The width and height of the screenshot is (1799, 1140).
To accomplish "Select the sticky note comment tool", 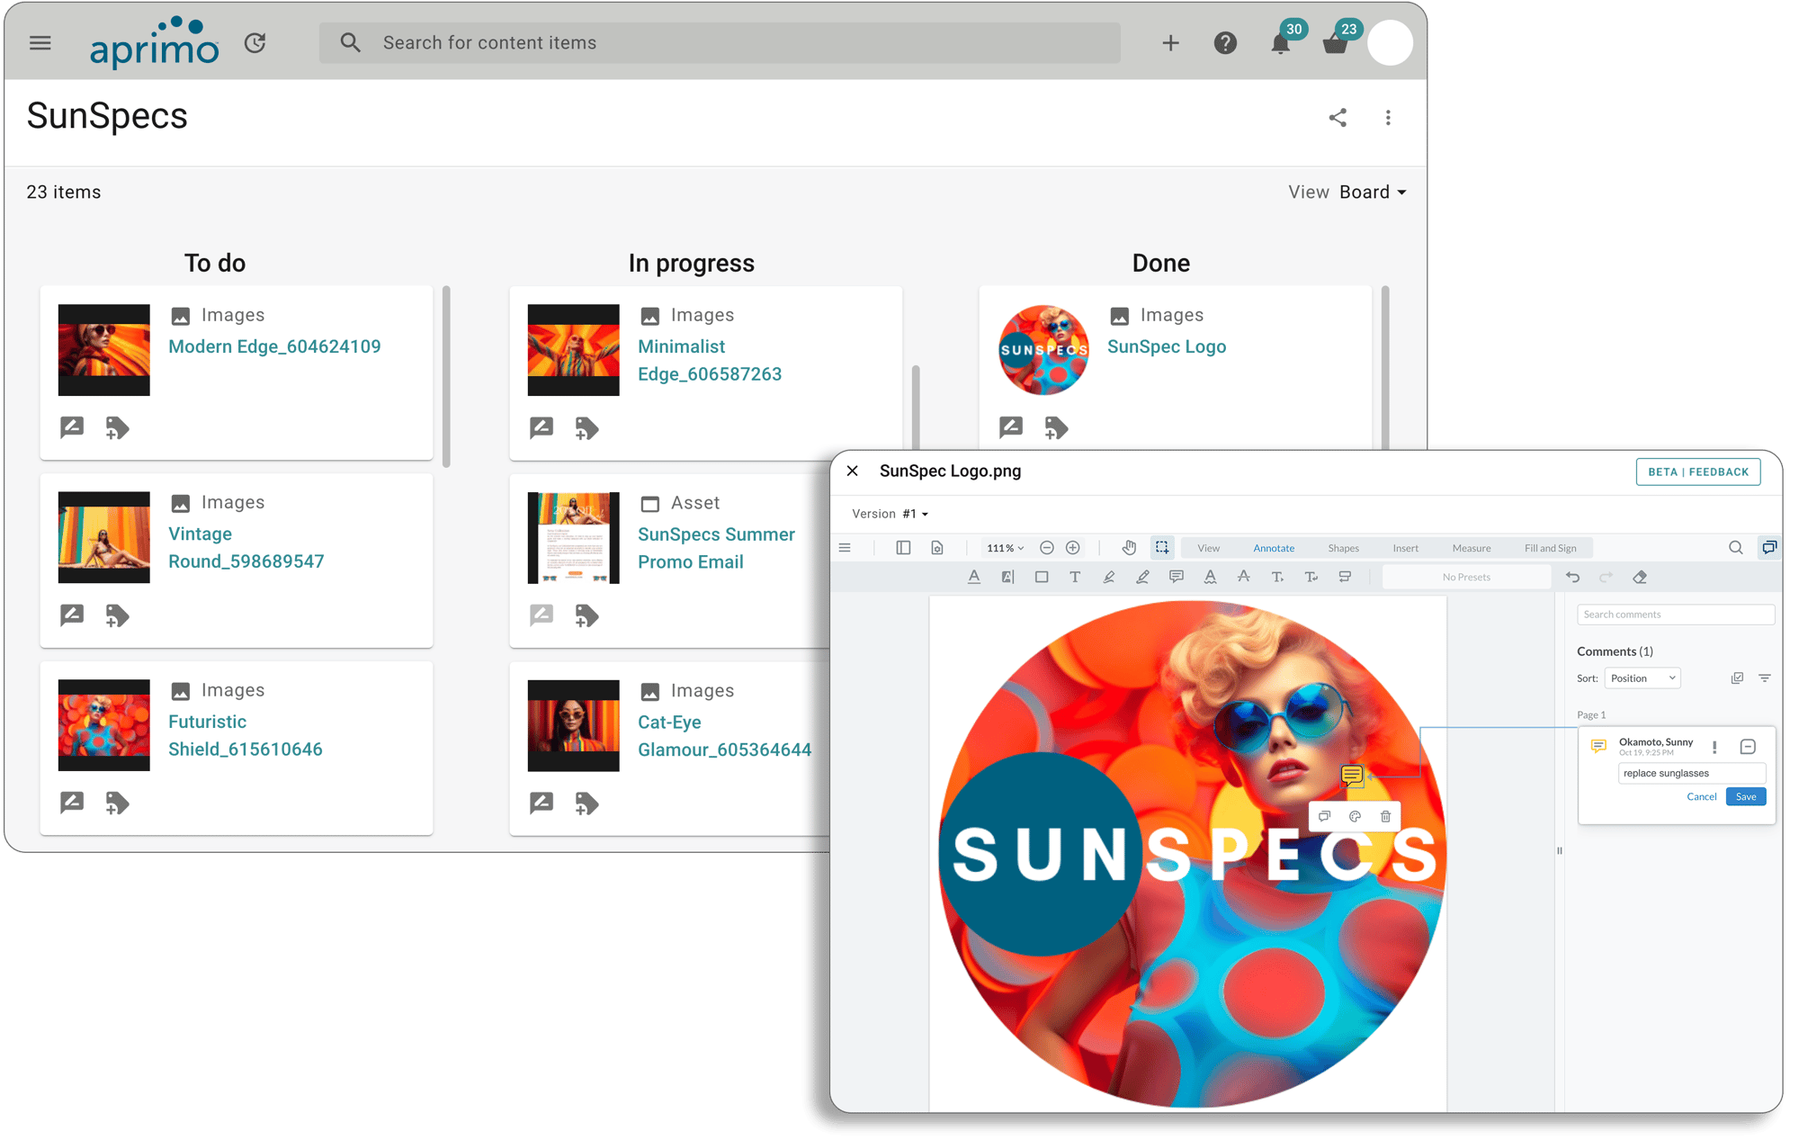I will click(1177, 577).
